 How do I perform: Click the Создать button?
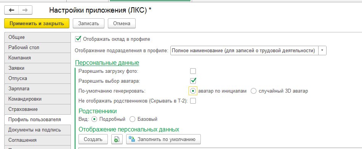pyautogui.click(x=93, y=139)
